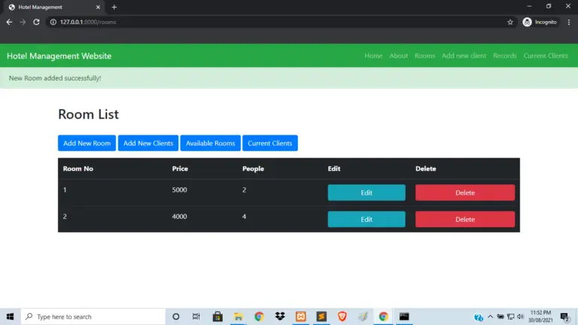Open the notification center icon
Viewport: 578px width, 325px height.
pos(565,317)
